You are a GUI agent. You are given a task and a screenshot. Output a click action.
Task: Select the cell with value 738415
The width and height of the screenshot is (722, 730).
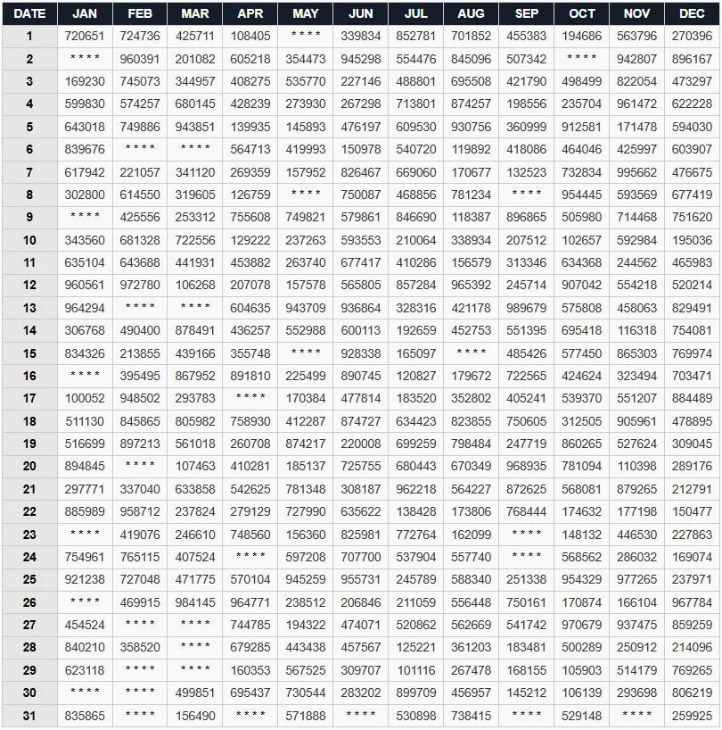tap(471, 716)
